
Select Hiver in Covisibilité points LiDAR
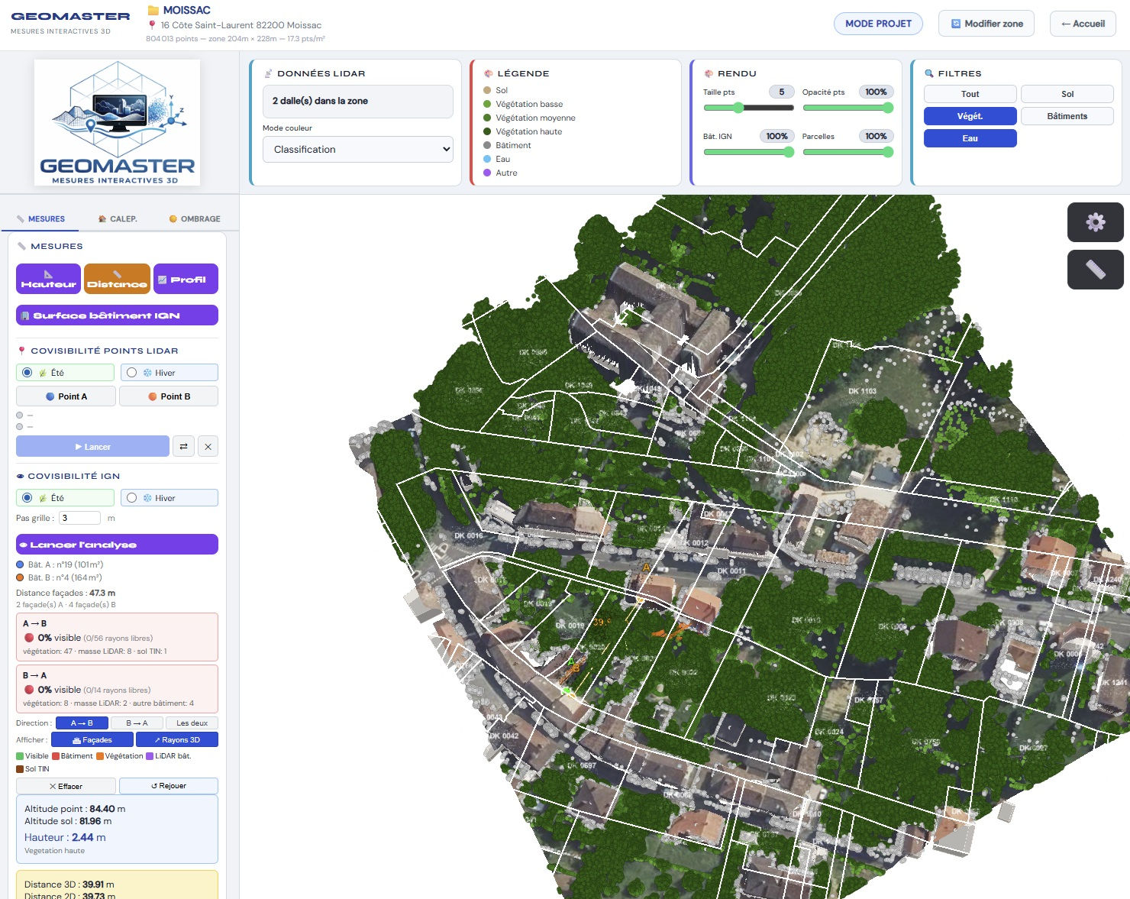[169, 372]
